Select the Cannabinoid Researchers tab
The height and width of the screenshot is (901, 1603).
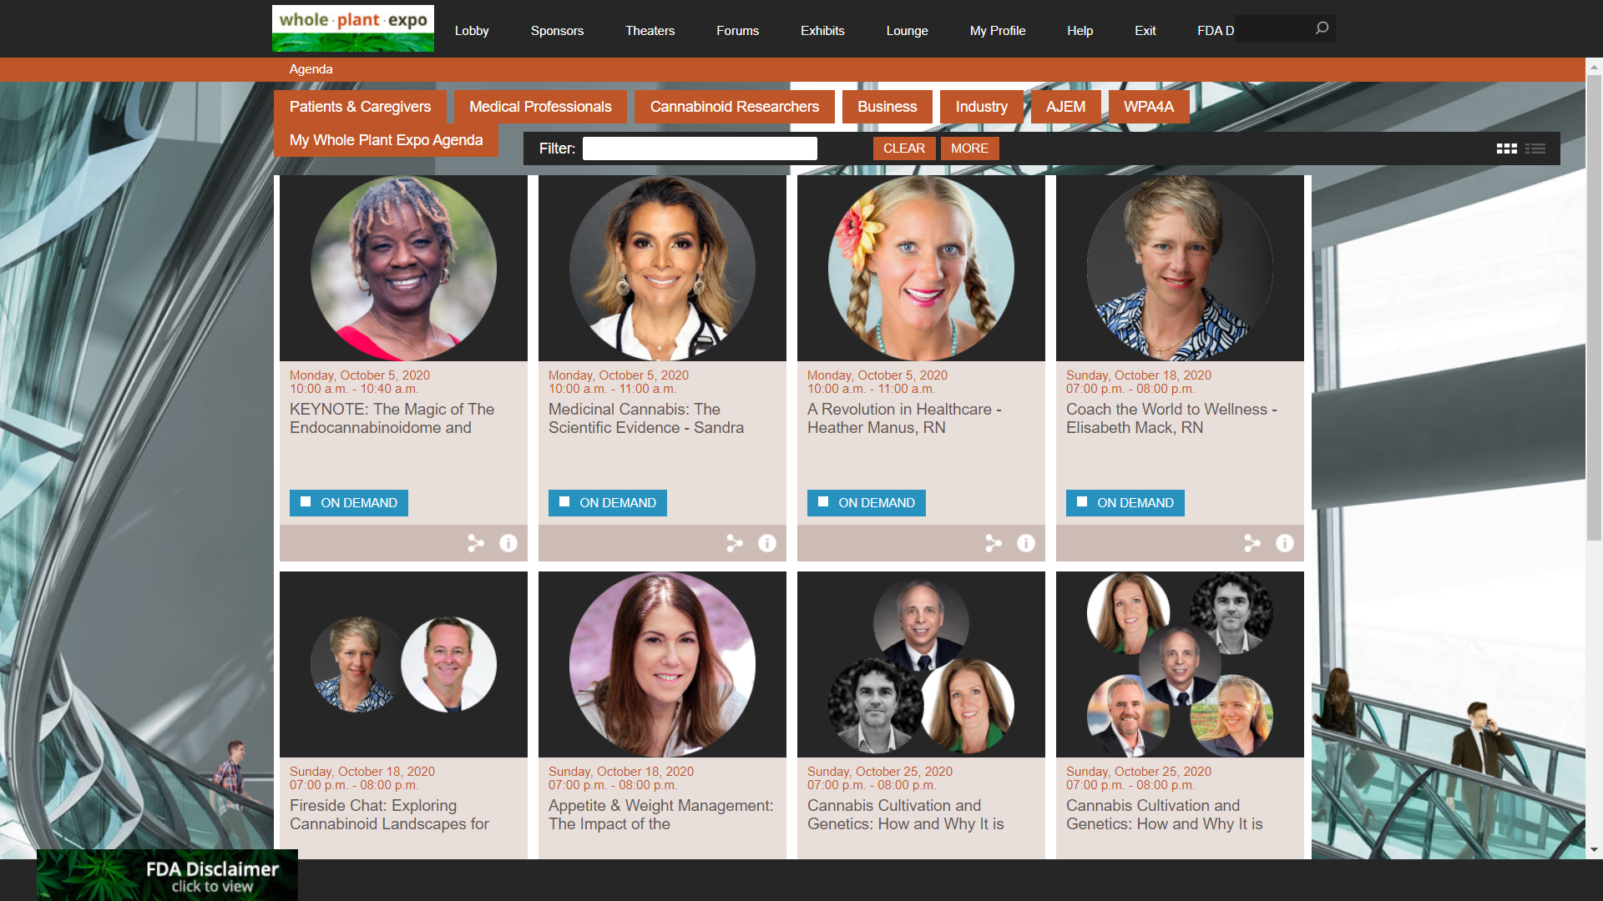pos(735,107)
